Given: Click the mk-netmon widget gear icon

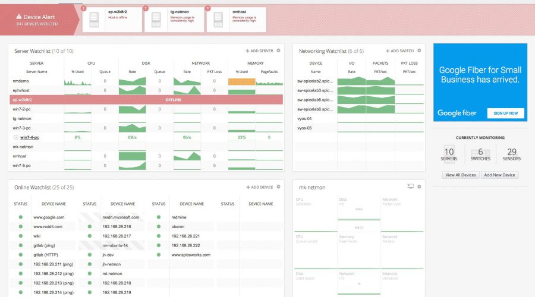Looking at the screenshot, I should tap(419, 187).
